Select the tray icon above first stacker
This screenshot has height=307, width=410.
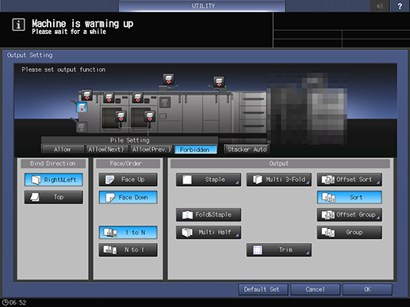tap(109, 97)
